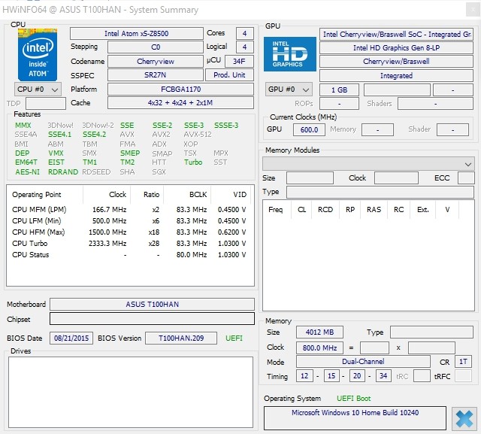This screenshot has height=434, width=481.
Task: Click the Cores count field
Action: coord(245,33)
